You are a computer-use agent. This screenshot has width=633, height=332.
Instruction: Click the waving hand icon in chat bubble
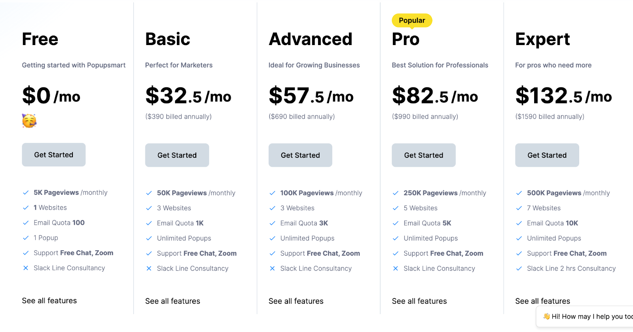pyautogui.click(x=546, y=316)
